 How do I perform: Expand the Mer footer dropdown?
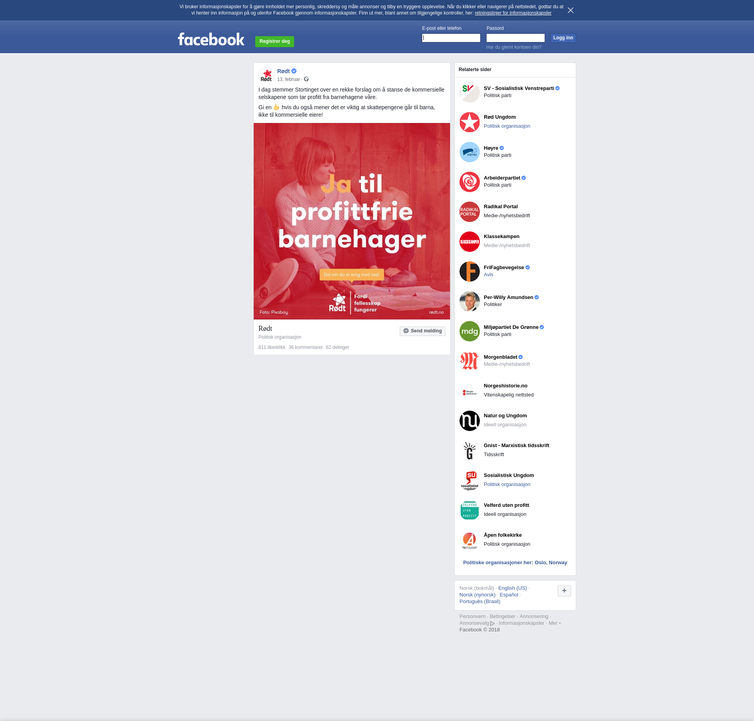[x=555, y=623]
